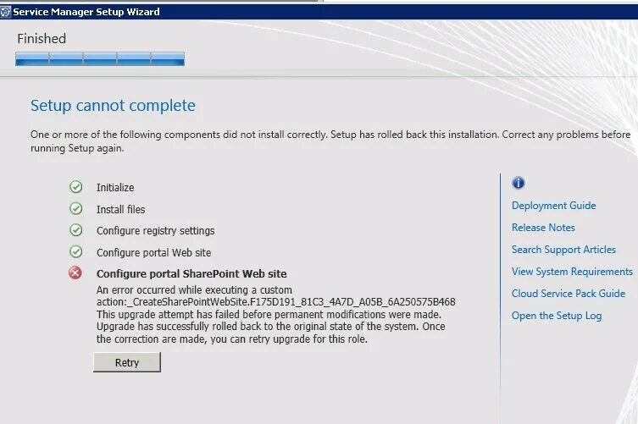Select the Initialize step text
638x424 pixels.
[115, 187]
